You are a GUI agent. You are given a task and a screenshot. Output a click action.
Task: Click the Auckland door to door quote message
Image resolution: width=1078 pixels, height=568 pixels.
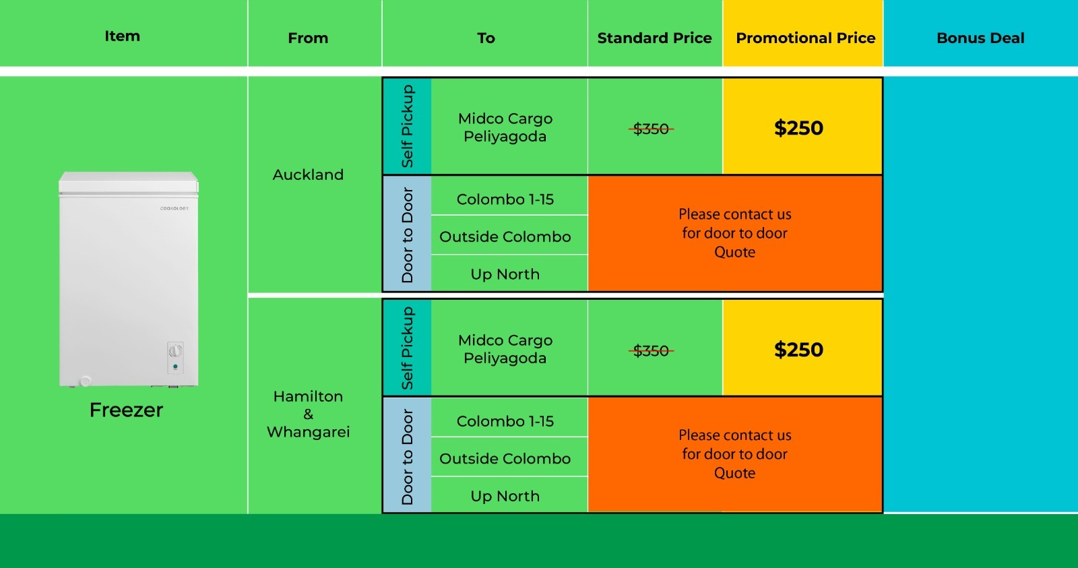pos(734,233)
